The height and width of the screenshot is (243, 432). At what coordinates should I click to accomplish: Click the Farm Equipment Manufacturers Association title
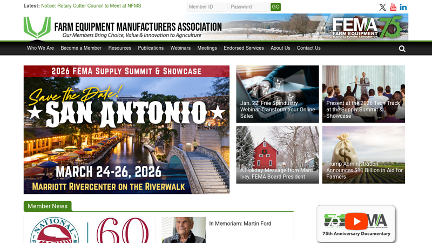click(138, 26)
